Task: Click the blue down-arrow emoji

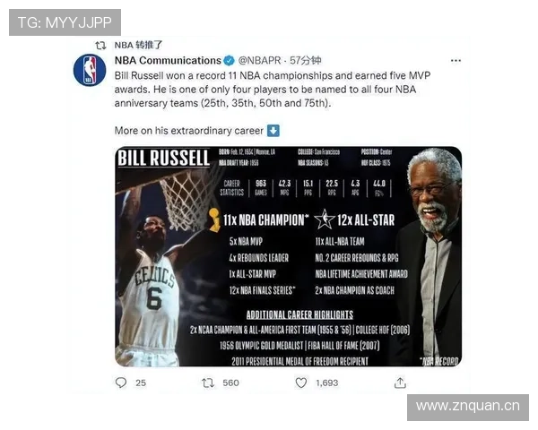Action: pos(273,131)
